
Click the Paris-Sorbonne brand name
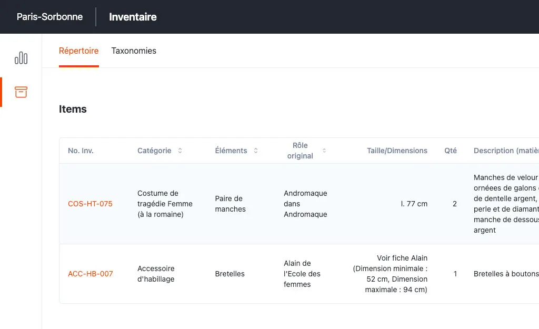tap(49, 17)
